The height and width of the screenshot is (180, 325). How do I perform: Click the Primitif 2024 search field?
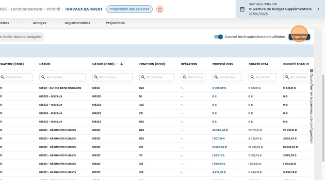click(262, 77)
